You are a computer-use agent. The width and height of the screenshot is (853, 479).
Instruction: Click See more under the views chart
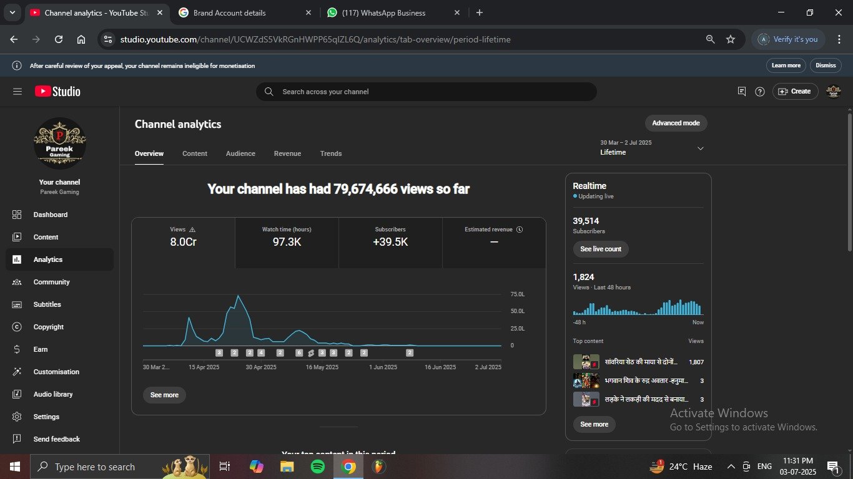164,395
